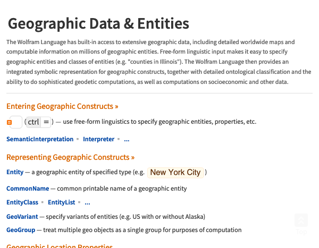Click the Geographic Data & Entities heading
The height and width of the screenshot is (248, 319).
(x=98, y=24)
